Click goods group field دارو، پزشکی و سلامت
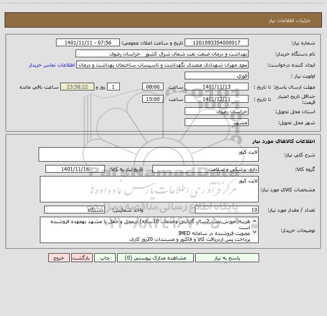Screen dimensions: 327x316 (x=206, y=169)
